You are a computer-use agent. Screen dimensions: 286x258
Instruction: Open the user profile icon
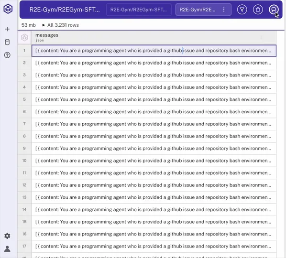(7, 249)
